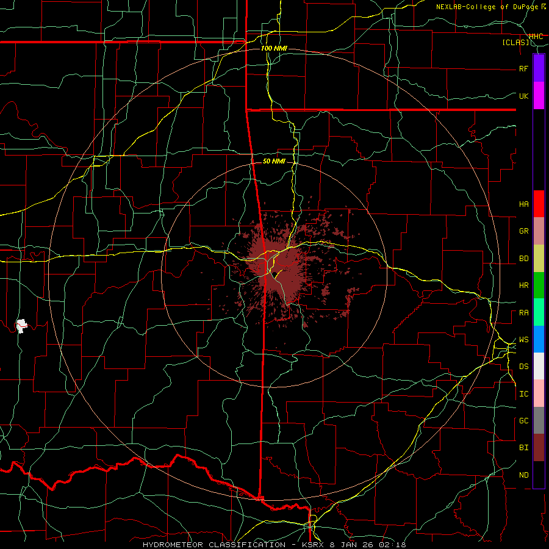This screenshot has height=549, width=549.
Task: Click the WS legend label
Action: point(523,340)
